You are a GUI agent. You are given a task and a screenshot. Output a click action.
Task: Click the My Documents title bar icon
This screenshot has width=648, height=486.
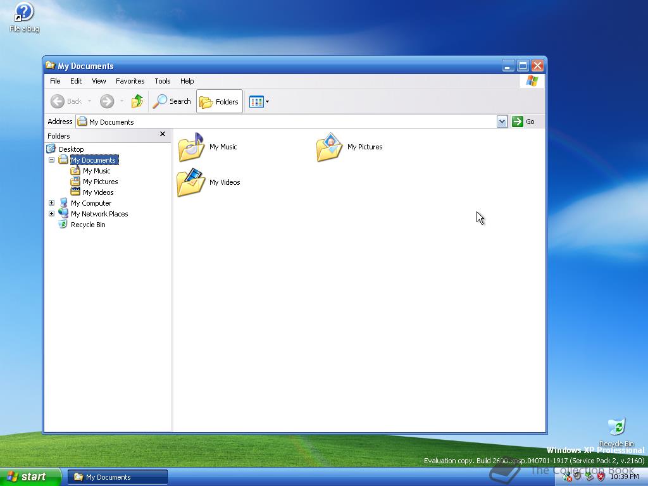pos(51,65)
